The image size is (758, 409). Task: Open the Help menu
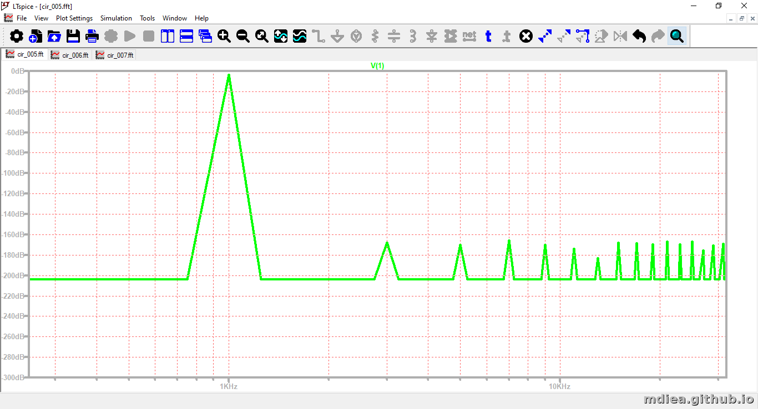tap(201, 18)
